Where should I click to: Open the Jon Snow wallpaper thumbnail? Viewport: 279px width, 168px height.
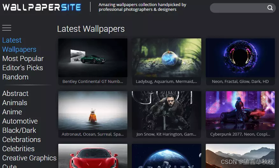(x=167, y=110)
